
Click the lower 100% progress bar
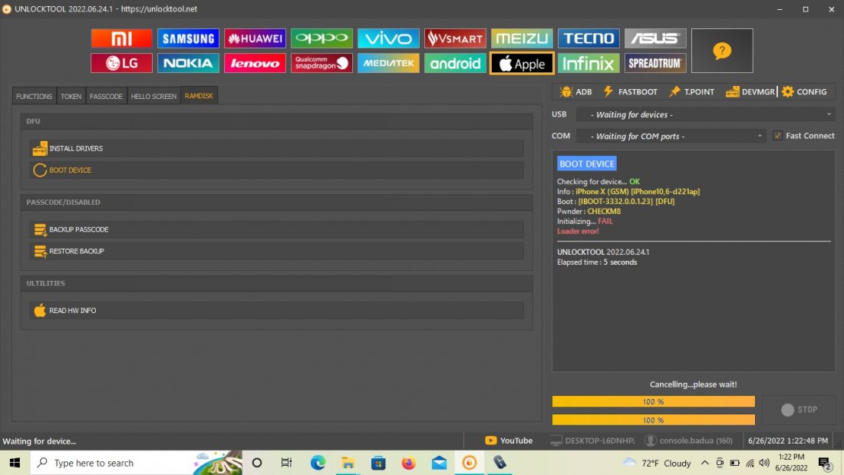(x=654, y=420)
